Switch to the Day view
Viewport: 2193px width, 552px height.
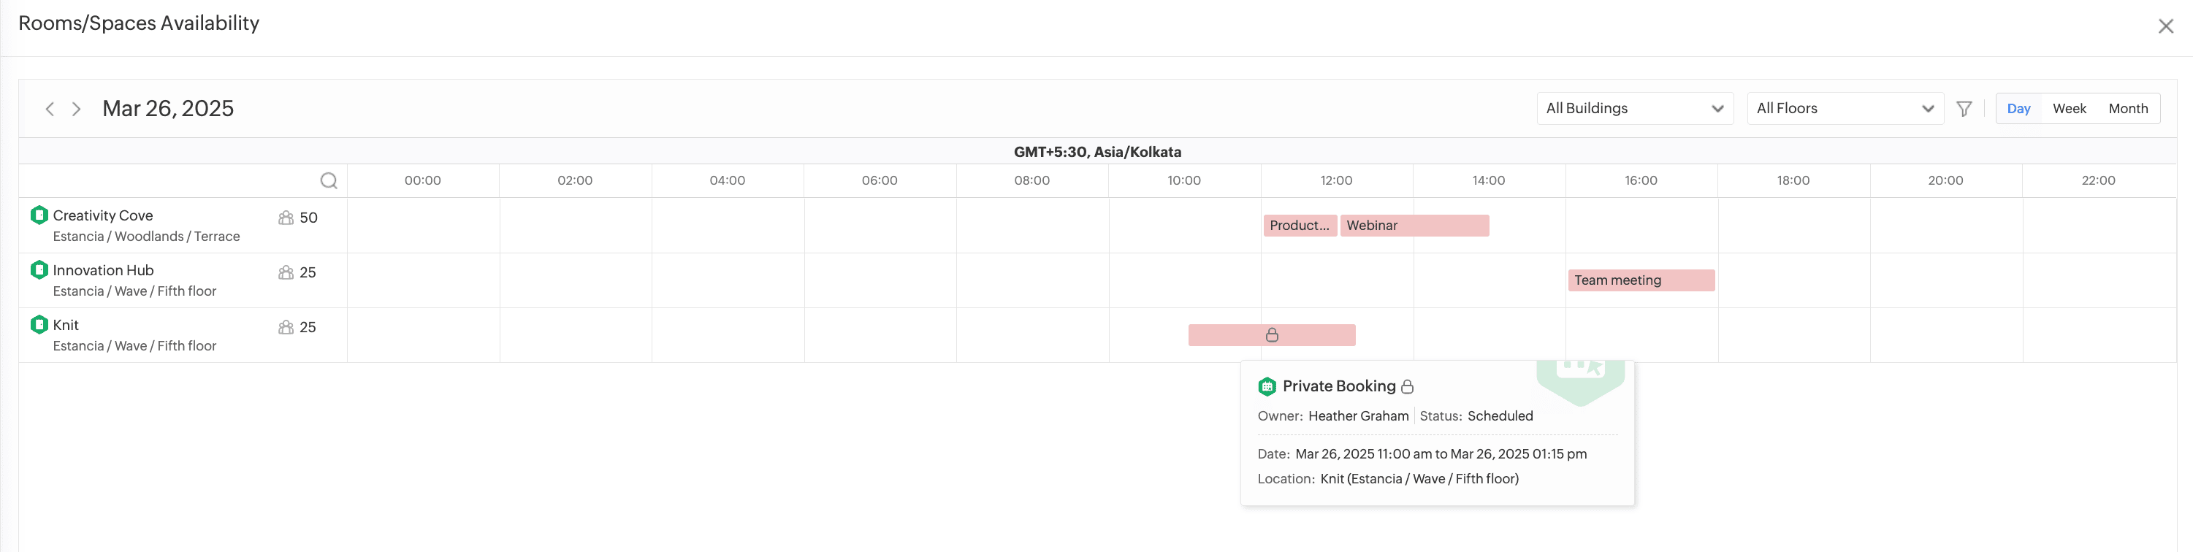pos(2018,109)
